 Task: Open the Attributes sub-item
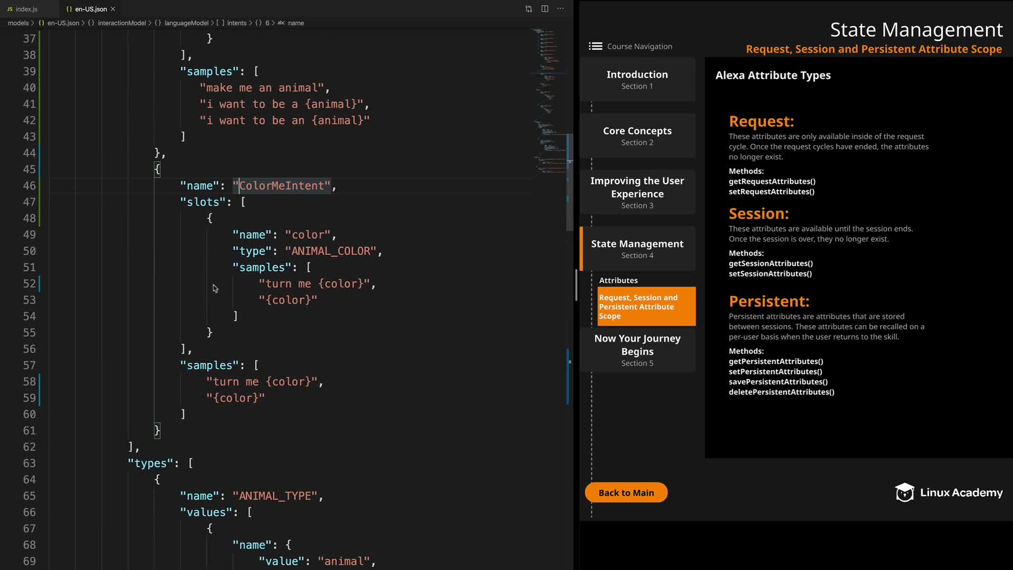coord(618,280)
